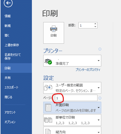Open オプション in the sidebar
Viewport: 121px width, 134px height.
(10, 122)
